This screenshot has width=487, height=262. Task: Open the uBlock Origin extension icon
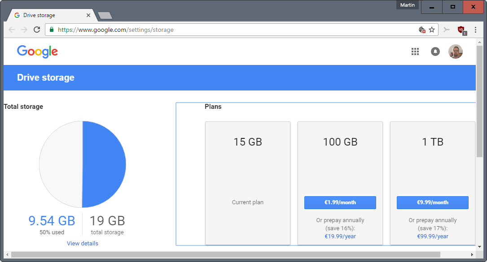click(461, 30)
